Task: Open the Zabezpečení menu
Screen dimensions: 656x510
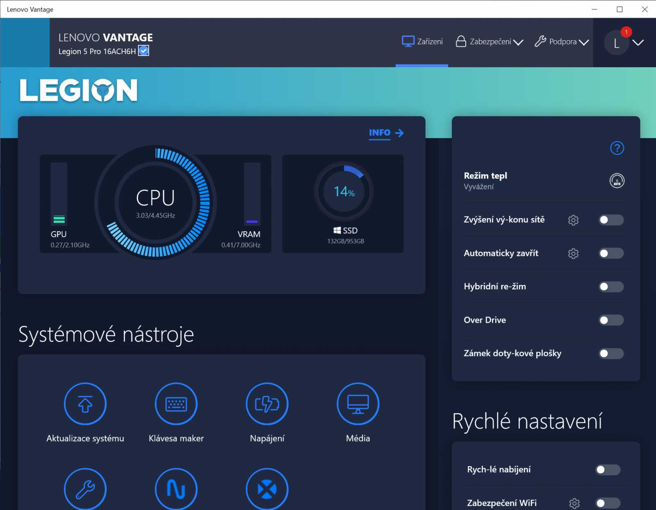Action: click(490, 41)
